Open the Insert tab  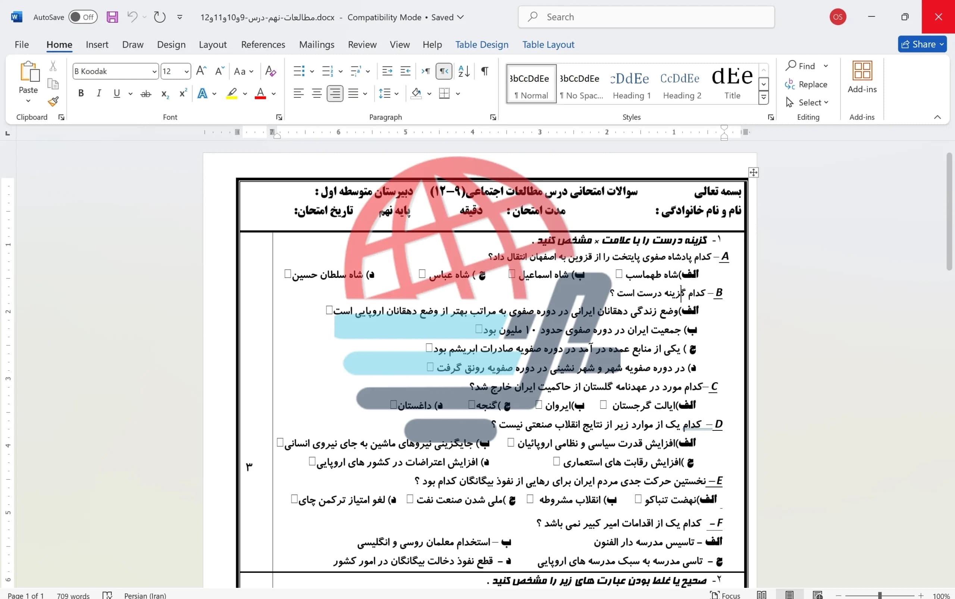click(x=97, y=44)
